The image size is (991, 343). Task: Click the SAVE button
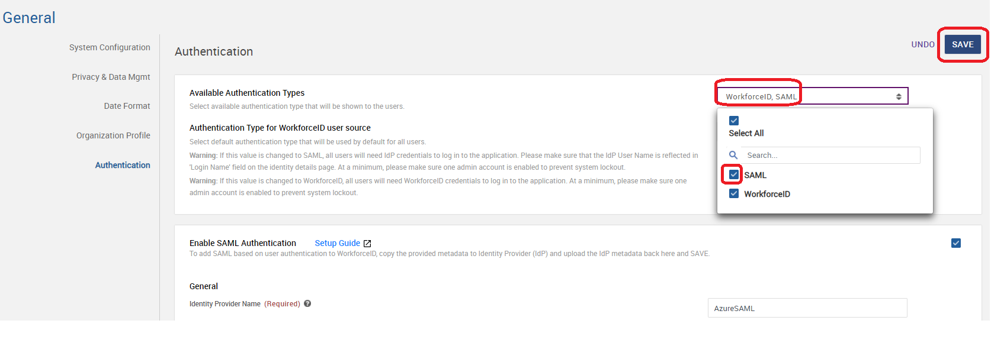tap(963, 44)
